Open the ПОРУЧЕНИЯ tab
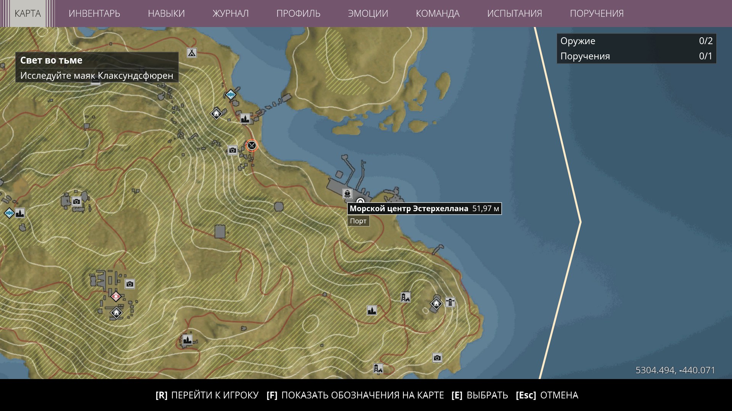The width and height of the screenshot is (732, 411). tap(597, 13)
